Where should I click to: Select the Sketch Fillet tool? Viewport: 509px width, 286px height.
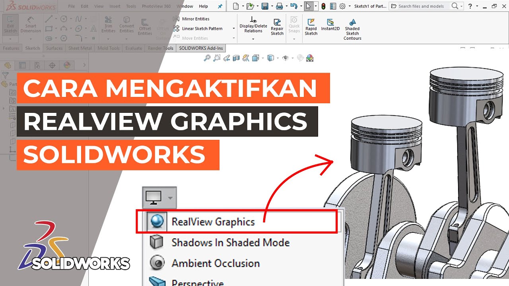coord(79,39)
